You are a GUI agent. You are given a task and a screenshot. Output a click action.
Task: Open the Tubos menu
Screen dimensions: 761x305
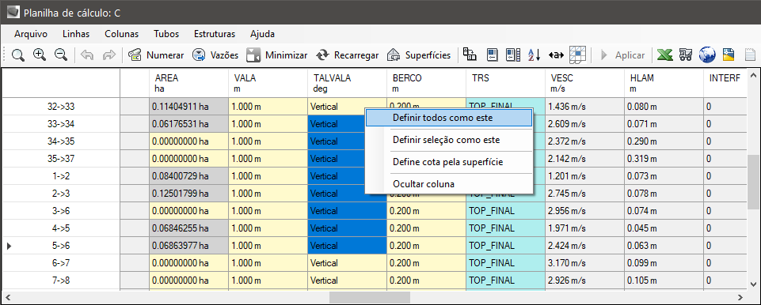click(x=166, y=34)
